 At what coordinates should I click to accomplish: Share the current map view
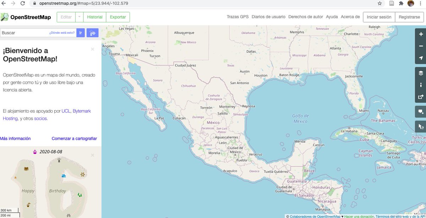(x=420, y=97)
